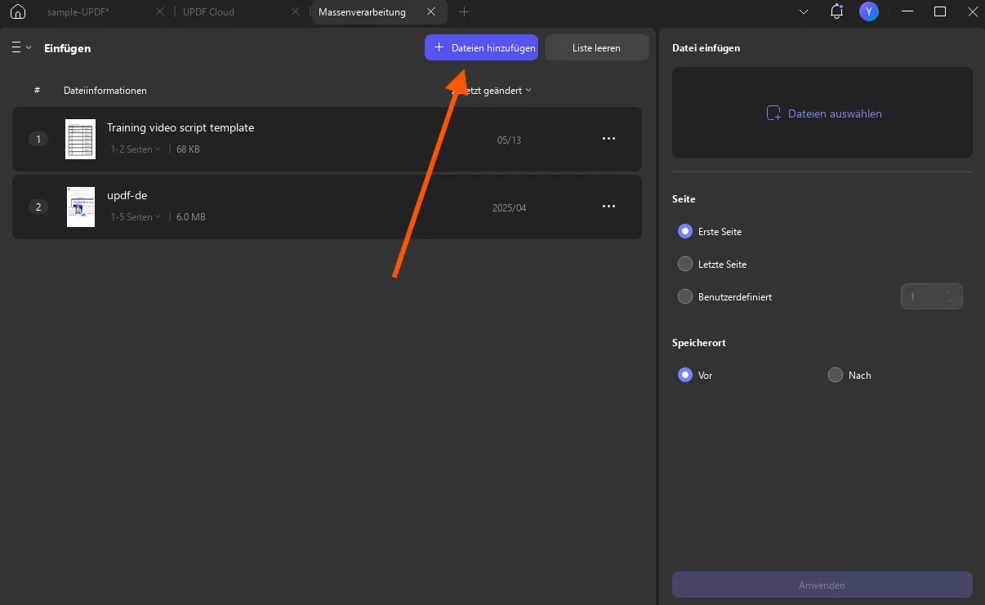Click Dateien auswählen to insert a file
Viewport: 985px width, 605px height.
(823, 113)
